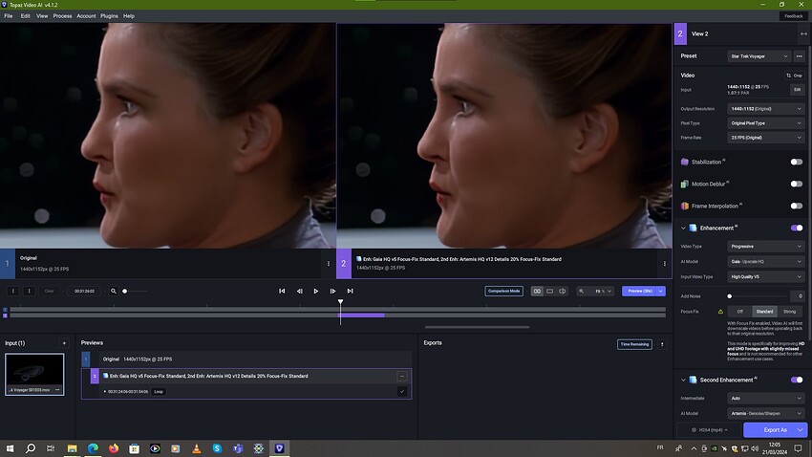The height and width of the screenshot is (457, 812).
Task: Jump to the first frame of the video
Action: point(282,291)
